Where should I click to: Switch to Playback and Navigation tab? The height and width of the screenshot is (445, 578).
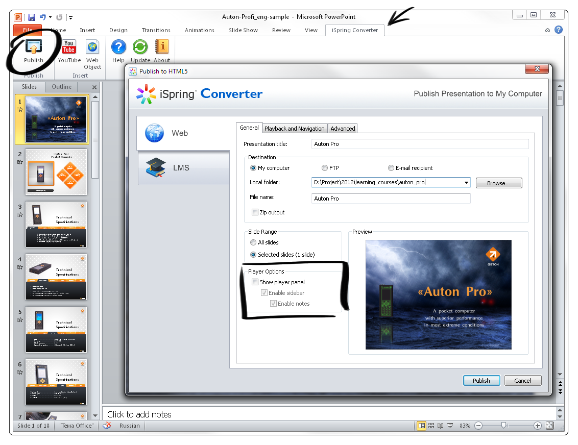coord(295,129)
